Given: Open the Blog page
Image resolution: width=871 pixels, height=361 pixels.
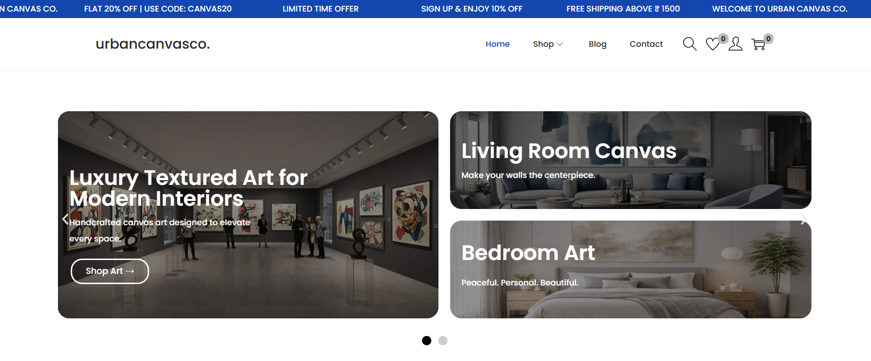Looking at the screenshot, I should click(x=597, y=44).
